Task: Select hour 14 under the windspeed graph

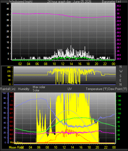Action: pyautogui.click(x=71, y=64)
